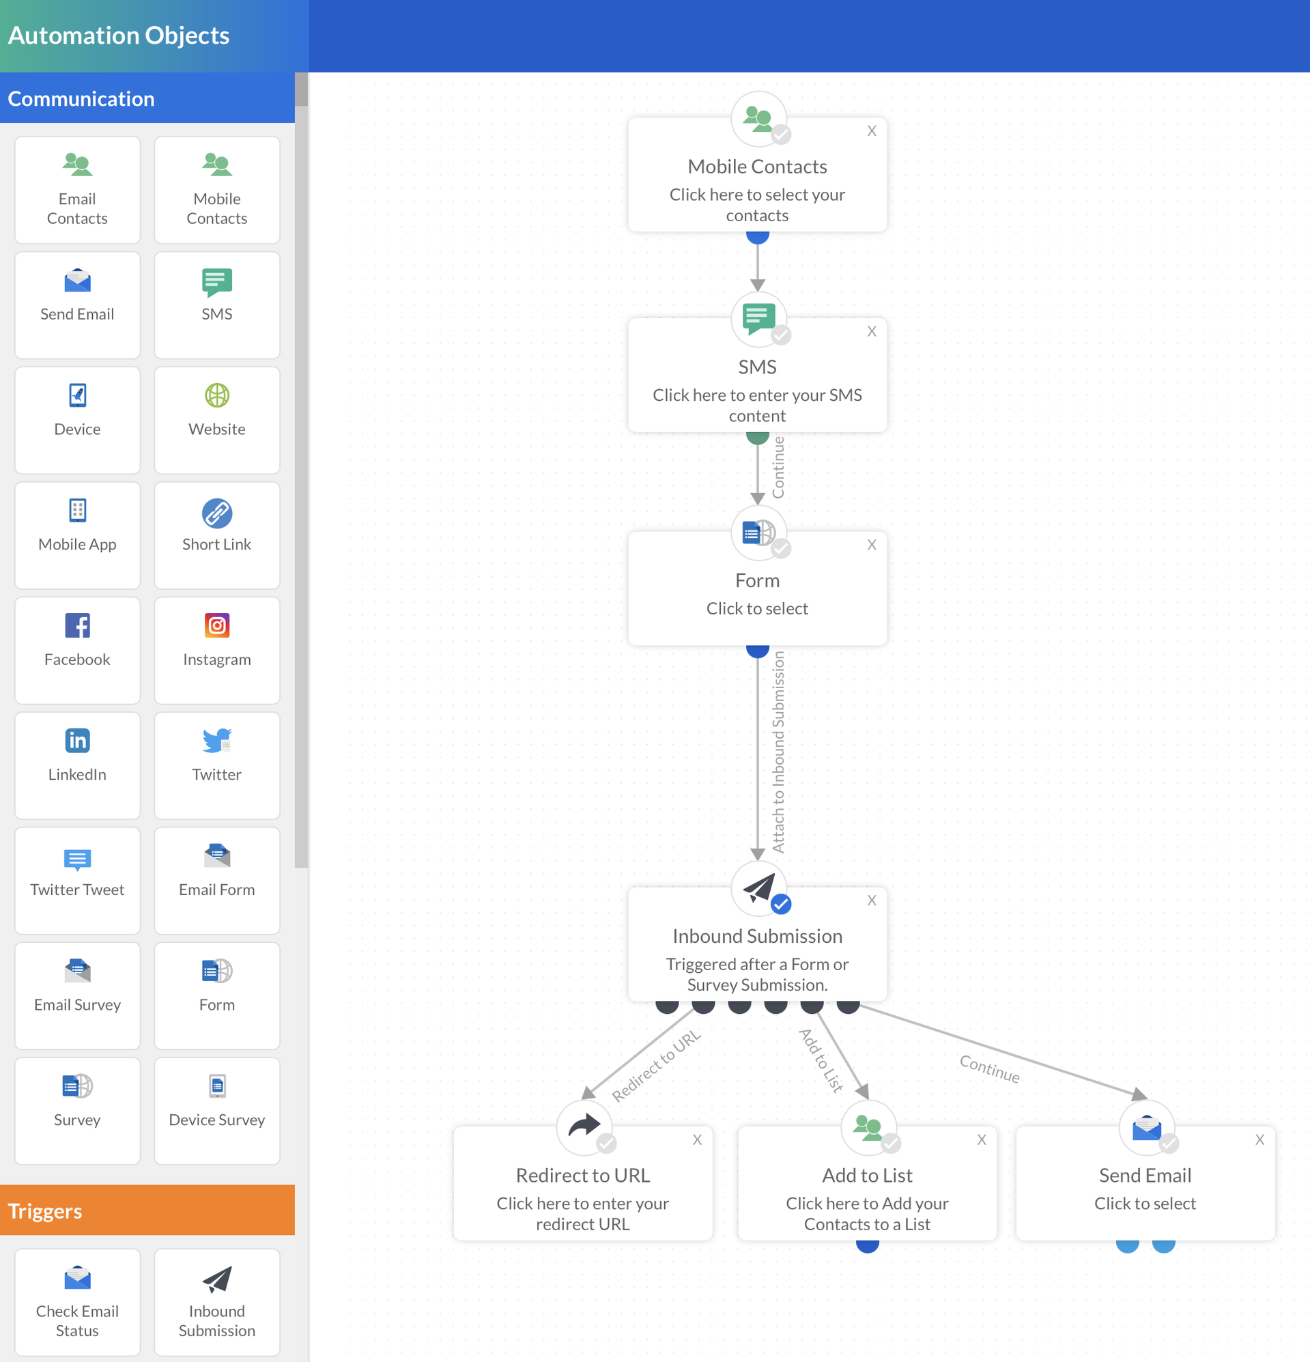Remove the Form node with its X

point(872,545)
